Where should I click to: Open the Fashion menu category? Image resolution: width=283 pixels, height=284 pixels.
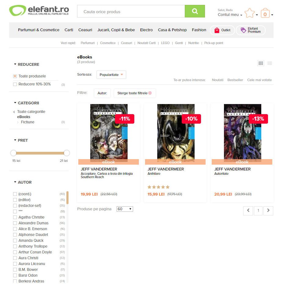(199, 30)
